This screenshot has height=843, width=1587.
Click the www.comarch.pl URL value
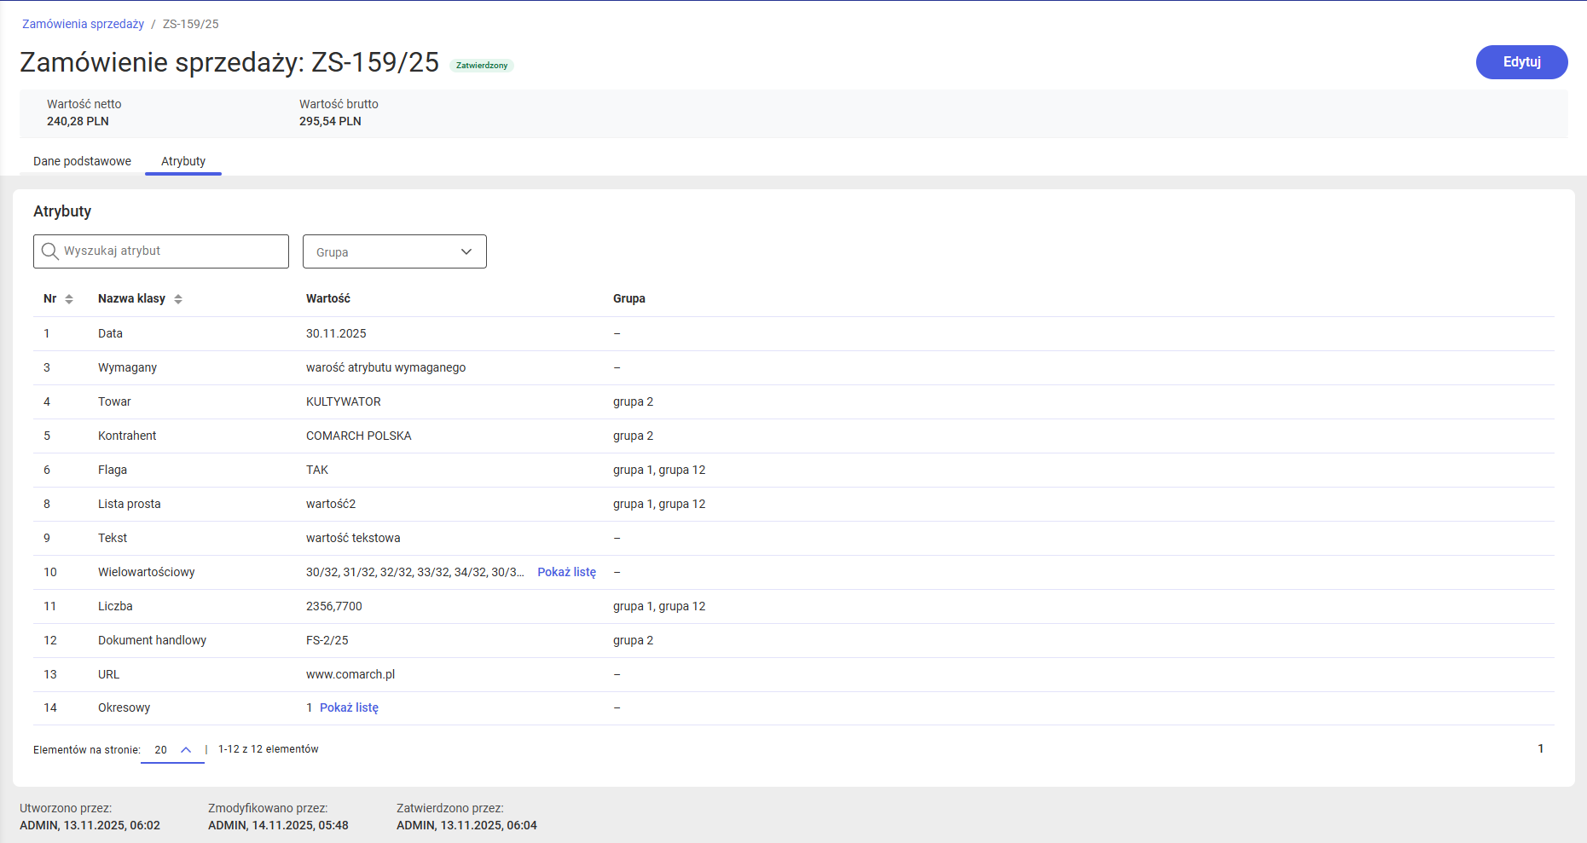(350, 674)
